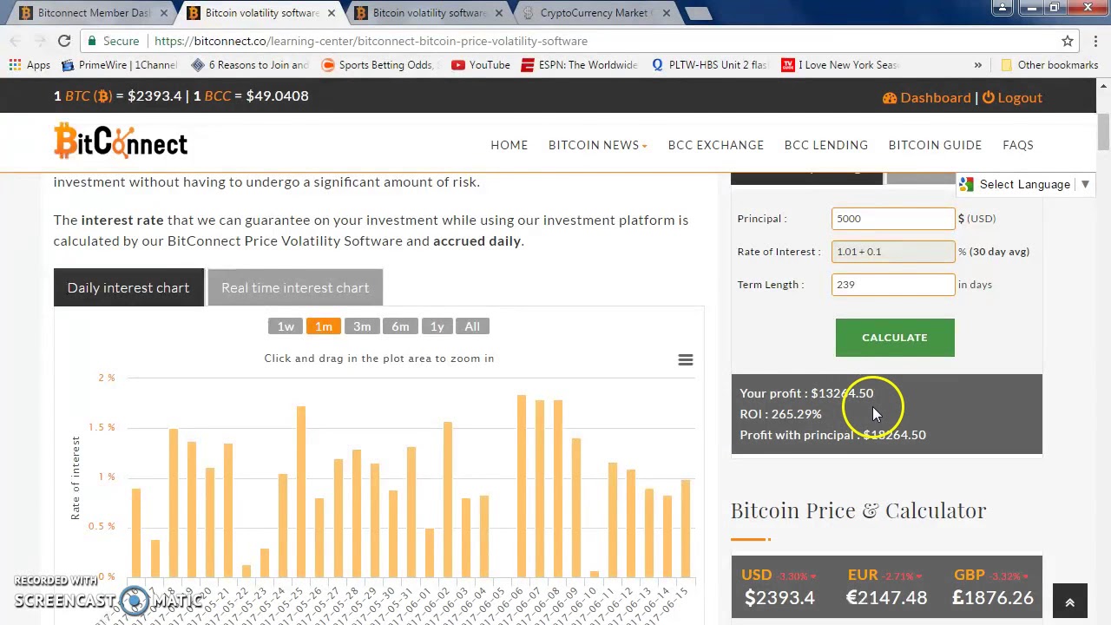The height and width of the screenshot is (625, 1111).
Task: Open BCC LENDING page
Action: 826,145
